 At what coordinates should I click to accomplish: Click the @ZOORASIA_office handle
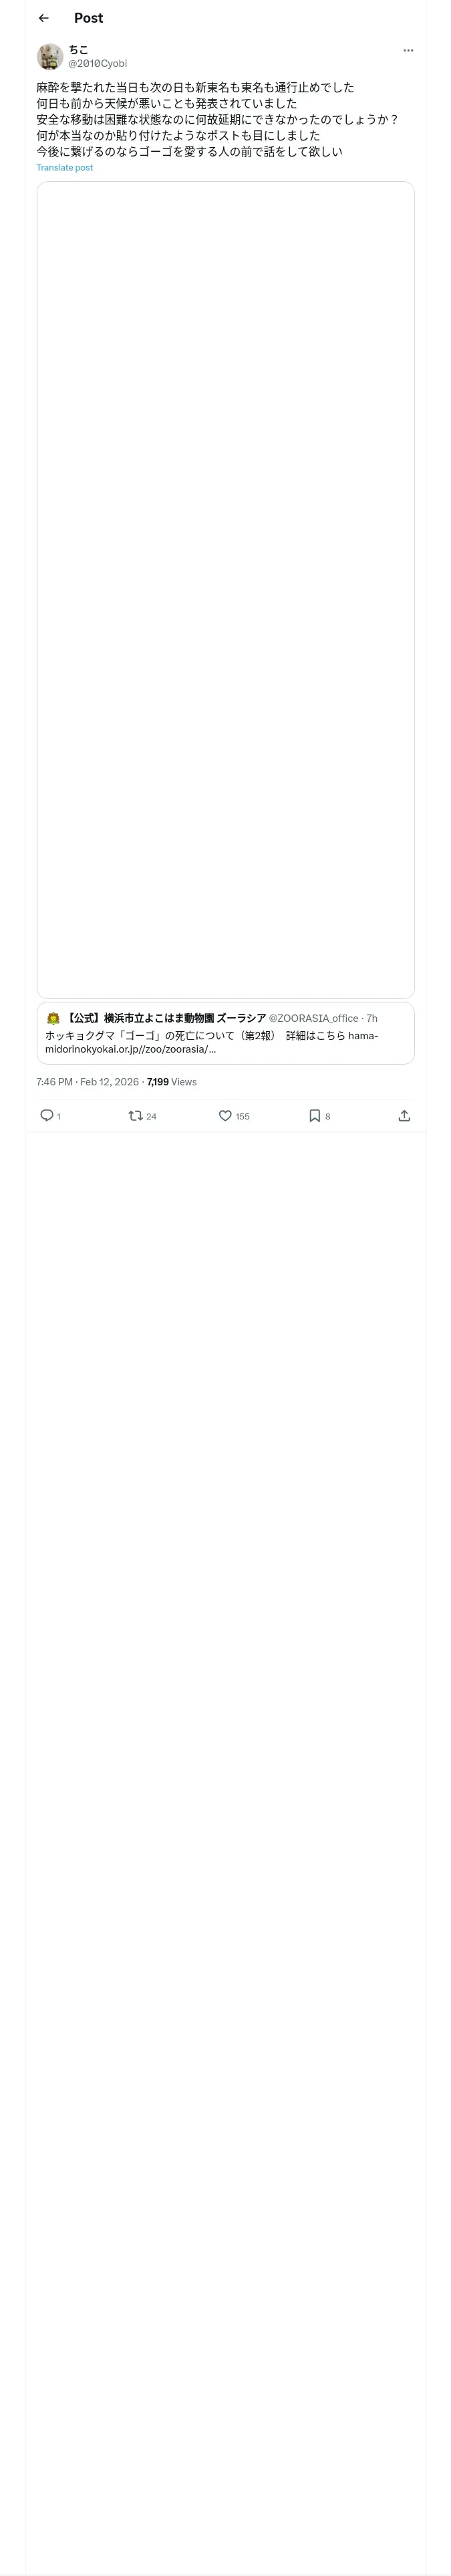coord(313,1018)
